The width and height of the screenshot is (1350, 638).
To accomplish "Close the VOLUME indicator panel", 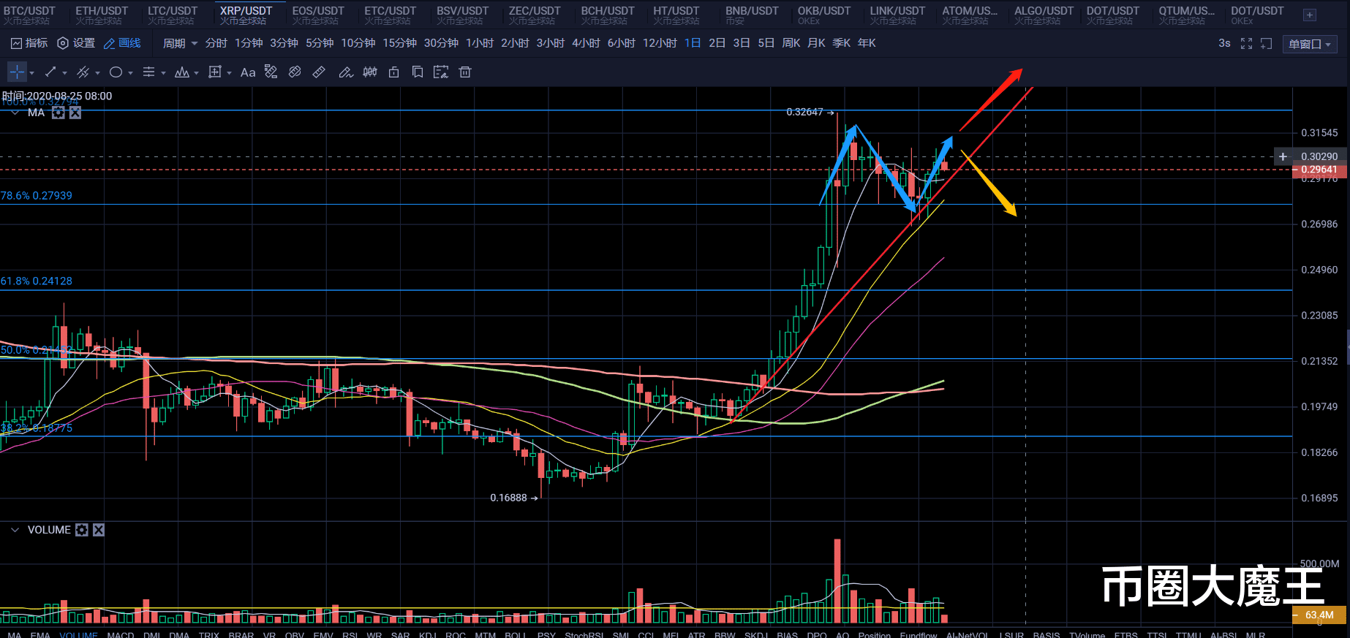I will tap(99, 530).
